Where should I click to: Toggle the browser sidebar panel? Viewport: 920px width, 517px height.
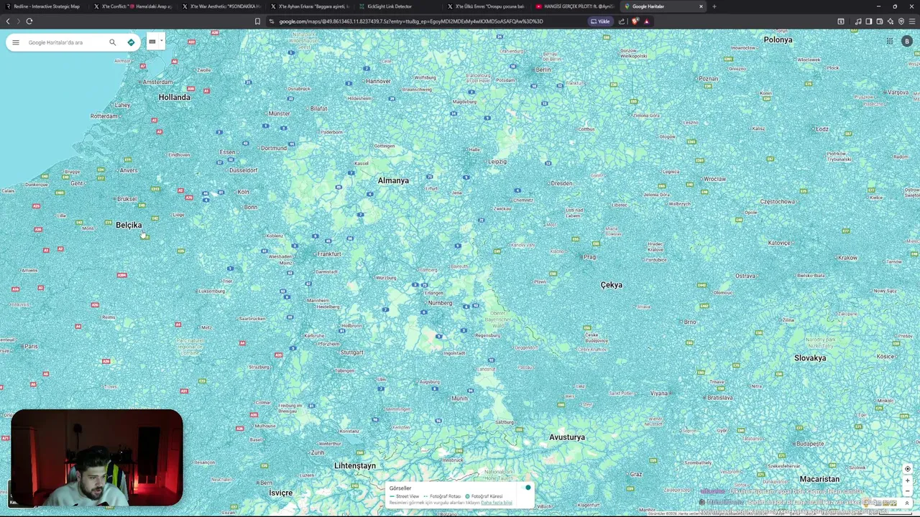tap(869, 21)
